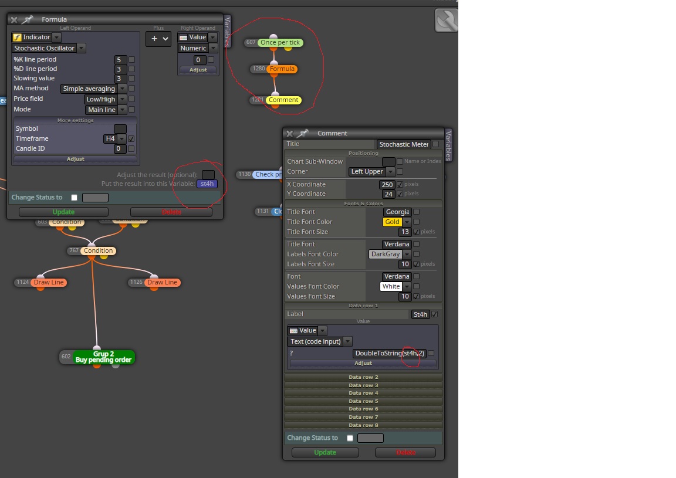Select the Check node 1130
The image size is (676, 478).
[268, 175]
